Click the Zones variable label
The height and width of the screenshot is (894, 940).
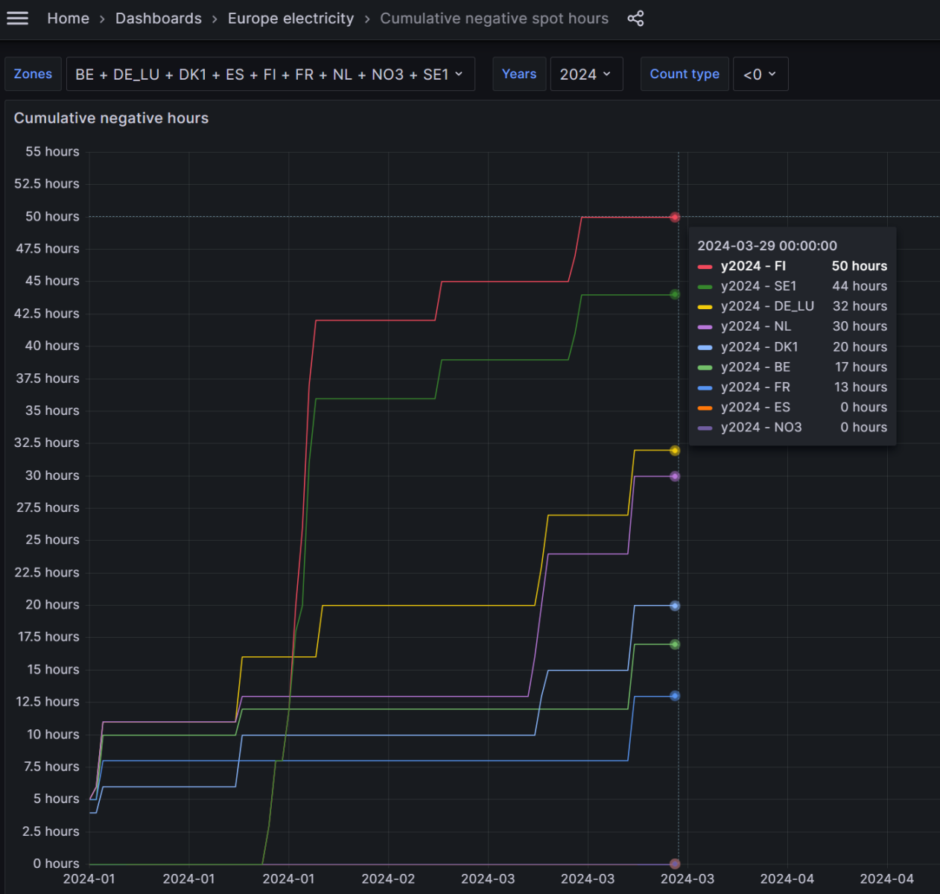33,74
